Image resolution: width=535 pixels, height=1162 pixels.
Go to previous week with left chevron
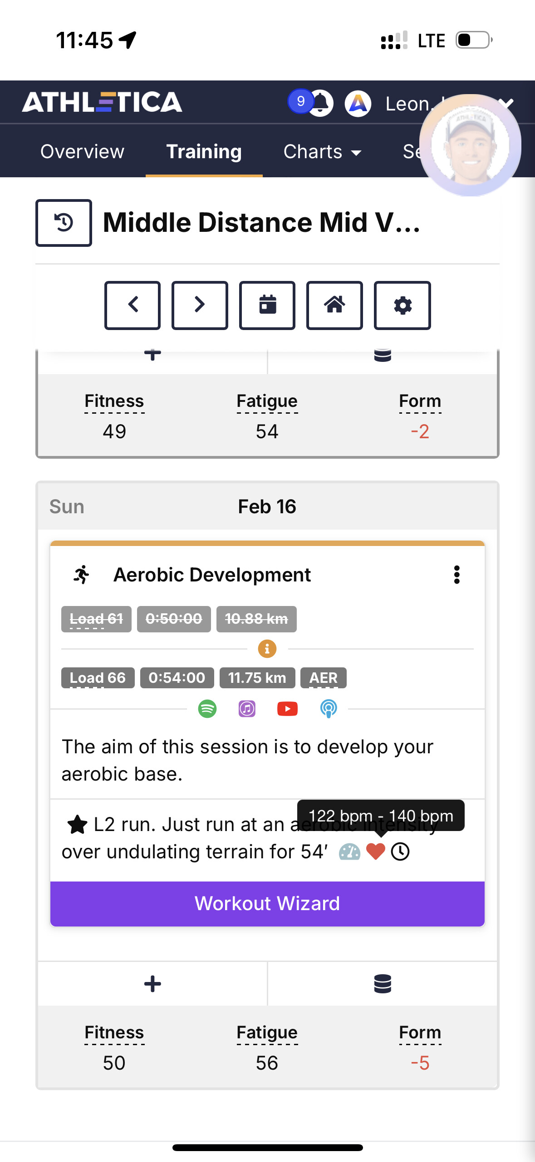coord(133,305)
